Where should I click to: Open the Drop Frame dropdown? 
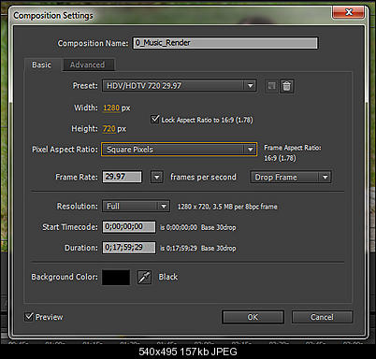pyautogui.click(x=290, y=177)
